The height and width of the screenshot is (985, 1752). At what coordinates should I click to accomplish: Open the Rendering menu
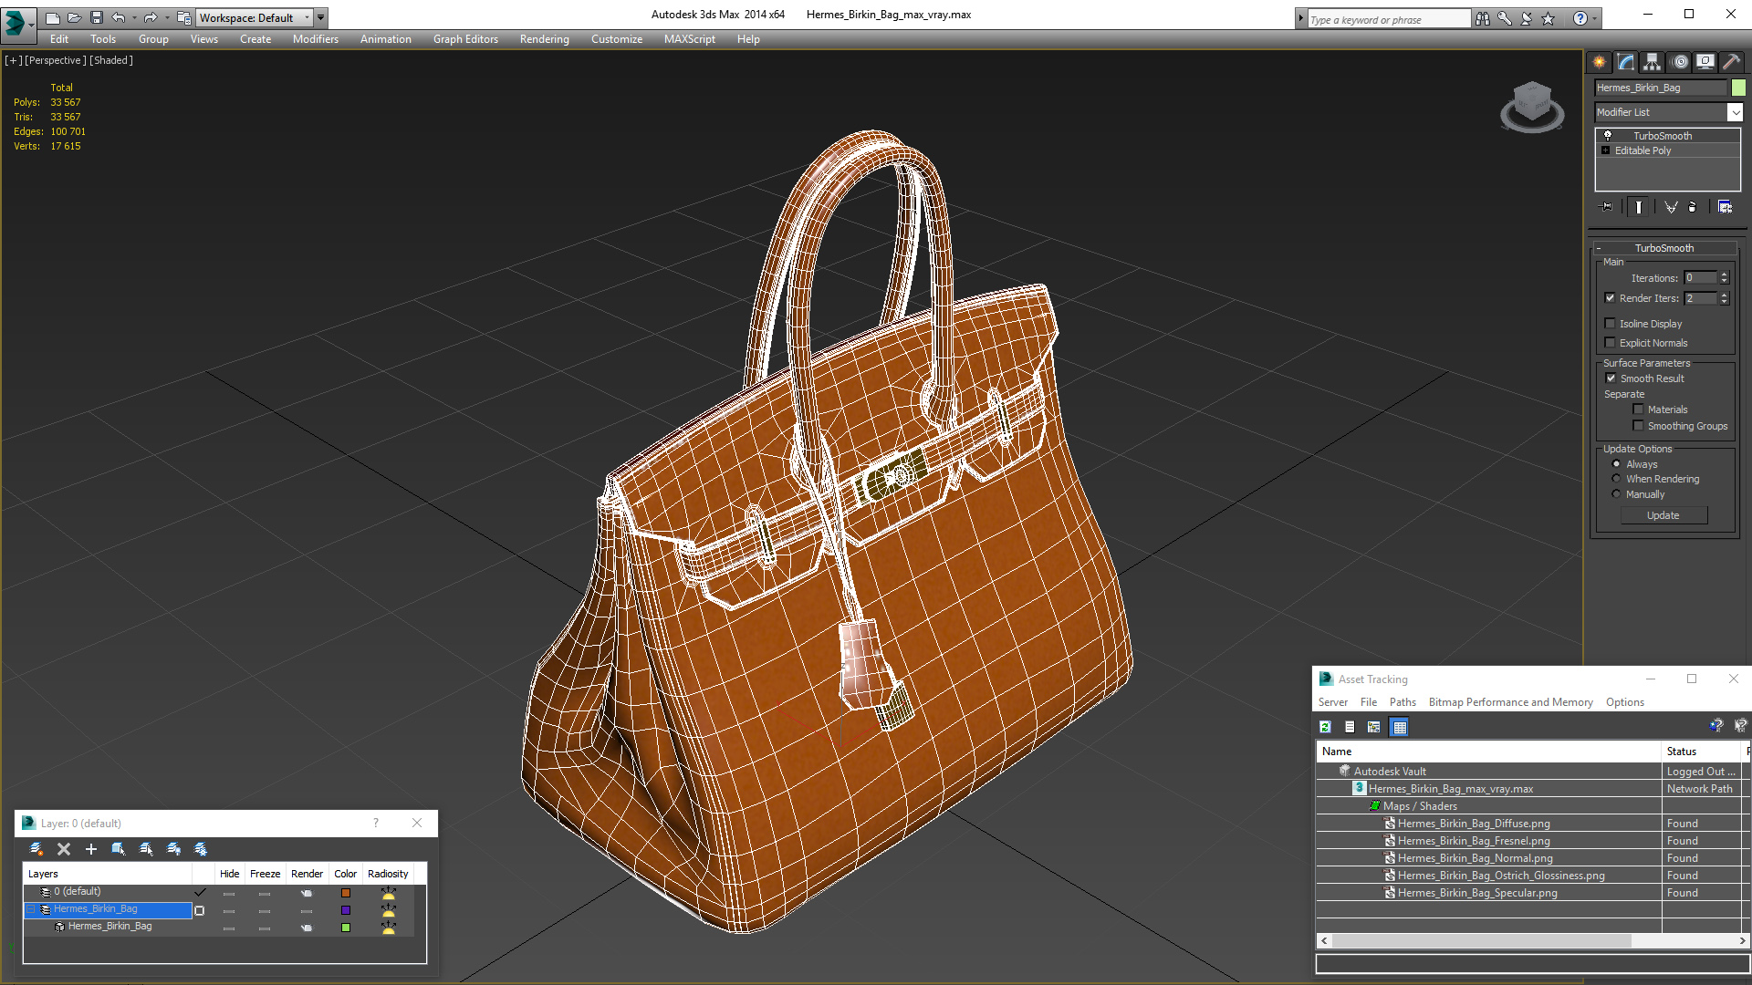pyautogui.click(x=544, y=39)
